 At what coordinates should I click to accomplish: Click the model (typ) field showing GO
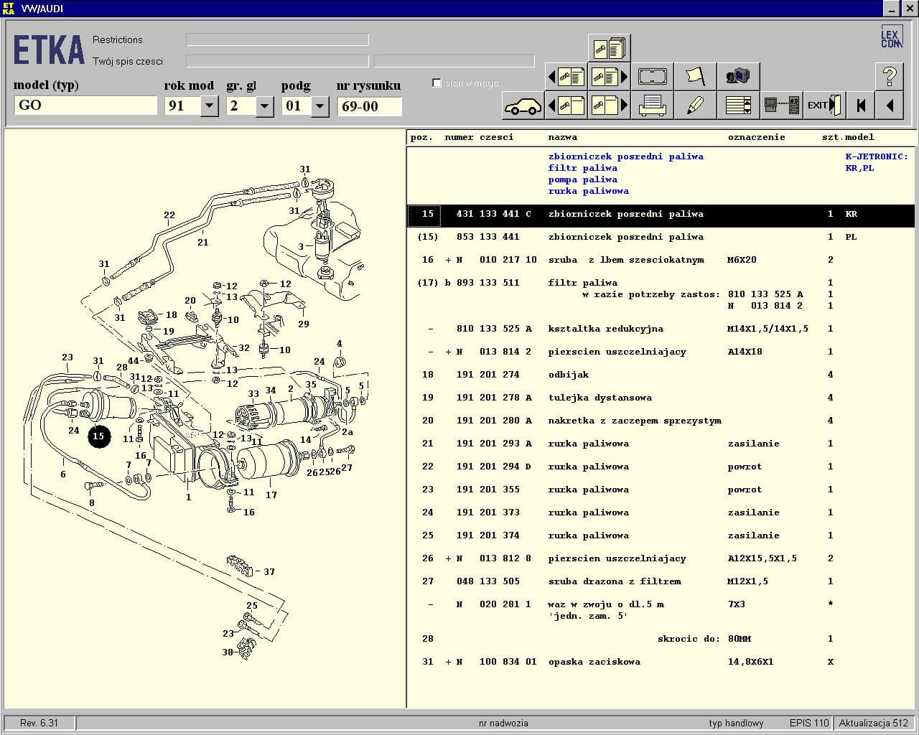click(85, 106)
